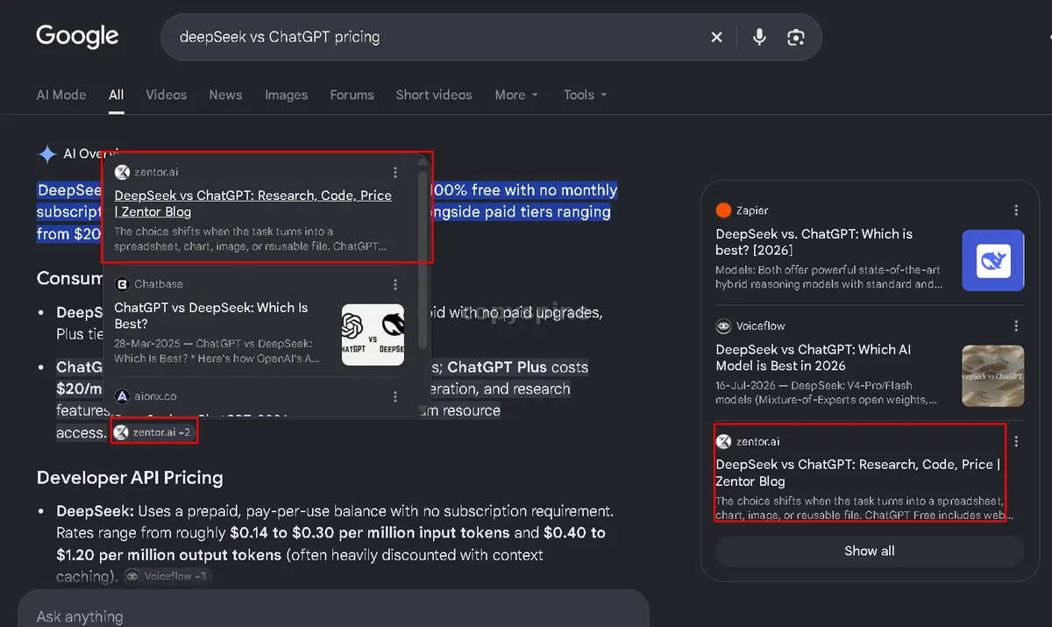The width and height of the screenshot is (1052, 627).
Task: Click the Voiceflow favicon in sidebar
Action: (x=723, y=325)
